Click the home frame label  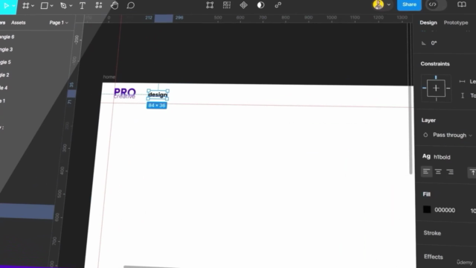(109, 77)
